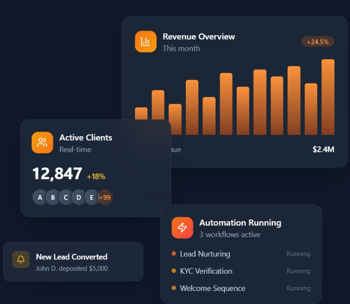The width and height of the screenshot is (350, 304).
Task: Click the tallest rightmost revenue bar
Action: (x=328, y=97)
